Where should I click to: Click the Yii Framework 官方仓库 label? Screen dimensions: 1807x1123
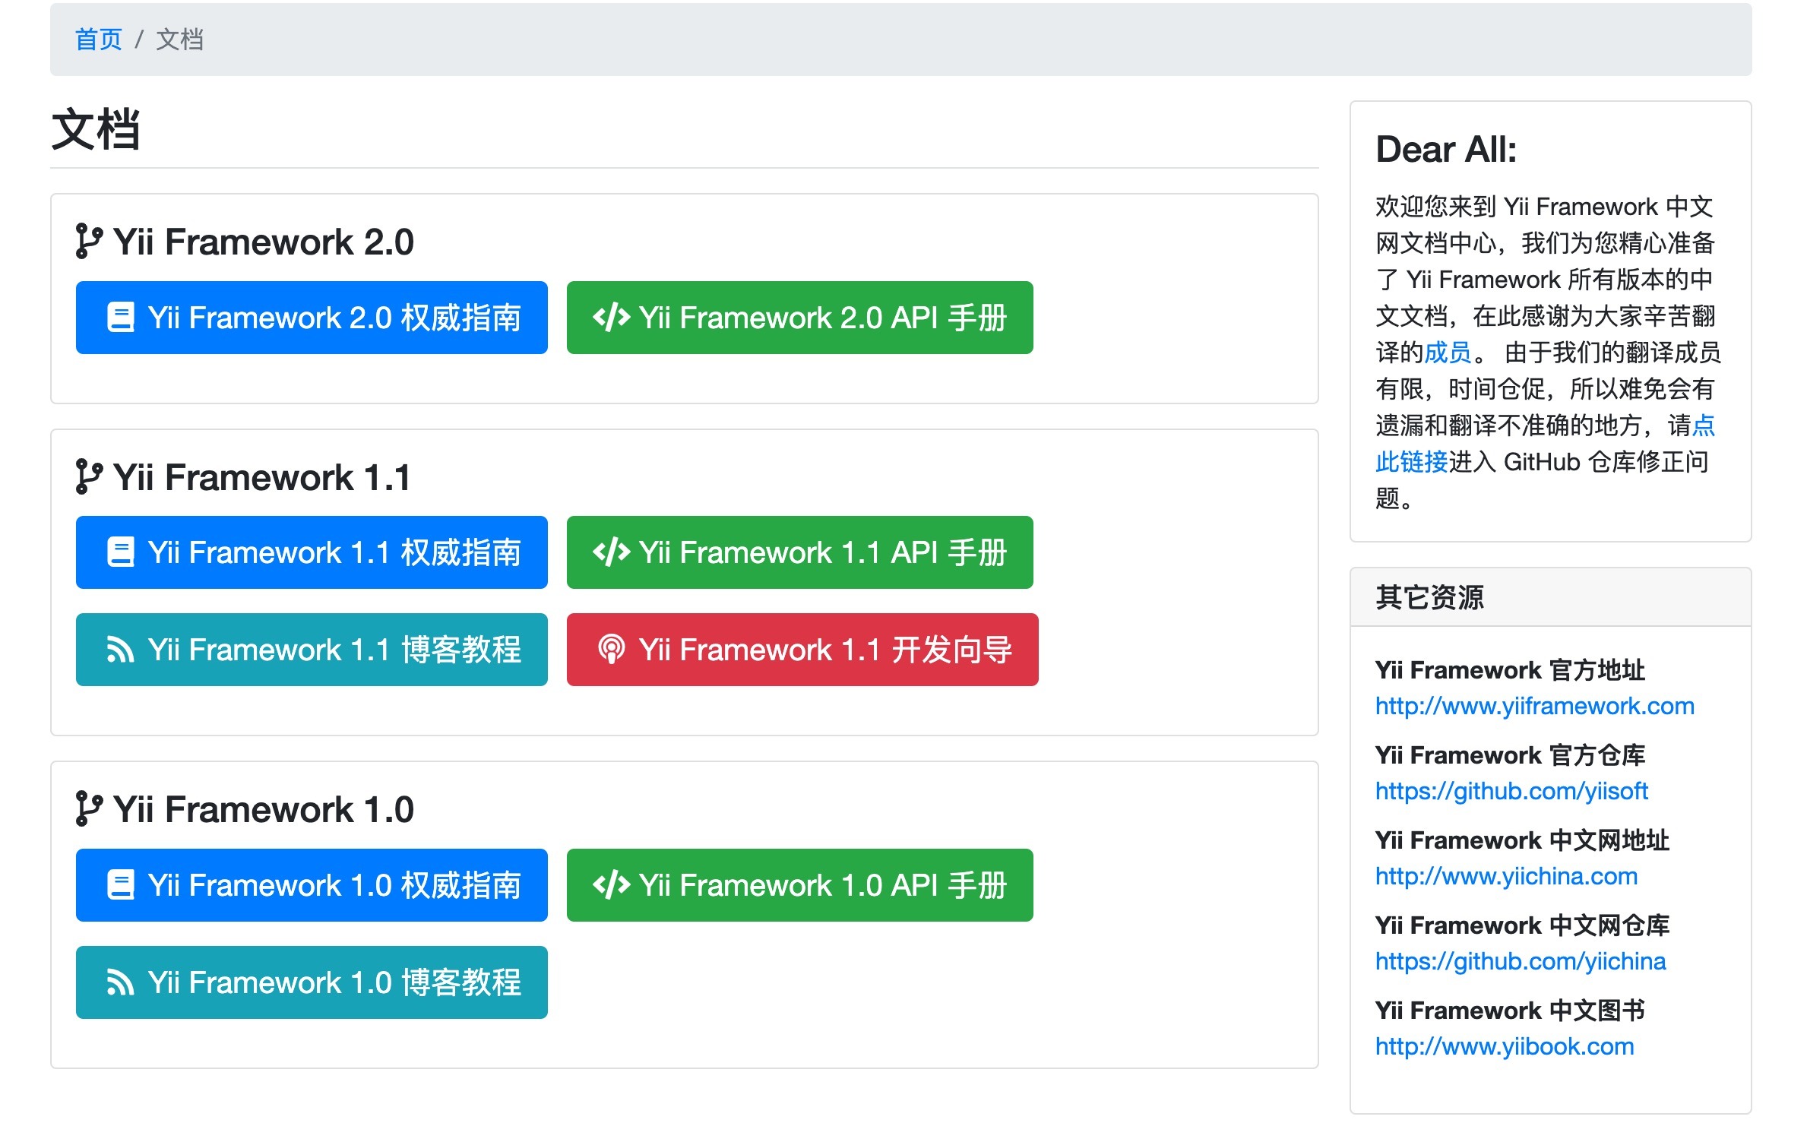click(1510, 755)
